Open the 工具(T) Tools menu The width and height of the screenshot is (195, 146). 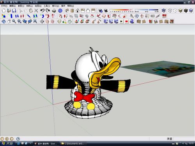[47, 6]
